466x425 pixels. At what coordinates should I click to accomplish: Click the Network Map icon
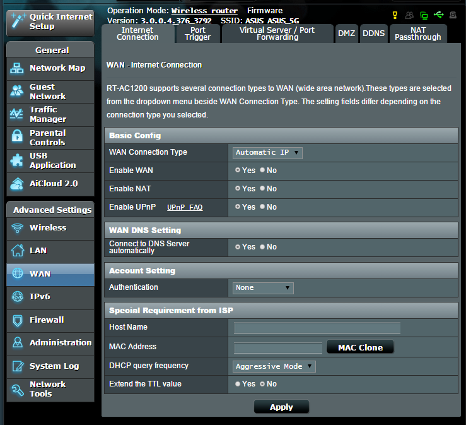click(16, 68)
